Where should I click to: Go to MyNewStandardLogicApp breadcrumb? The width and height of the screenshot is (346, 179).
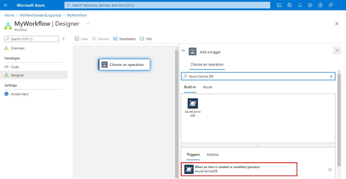tap(40, 15)
